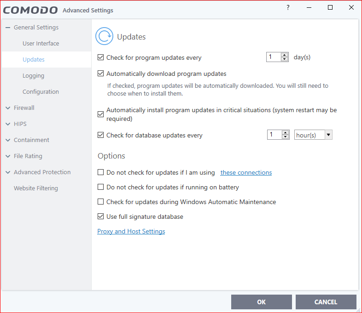This screenshot has height=313, width=362.
Task: Collapse the General Settings section
Action: pos(8,28)
